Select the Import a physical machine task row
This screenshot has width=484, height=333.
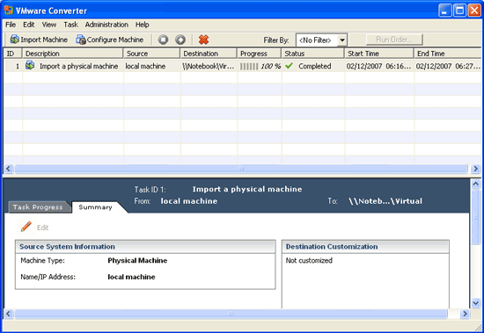pos(242,66)
